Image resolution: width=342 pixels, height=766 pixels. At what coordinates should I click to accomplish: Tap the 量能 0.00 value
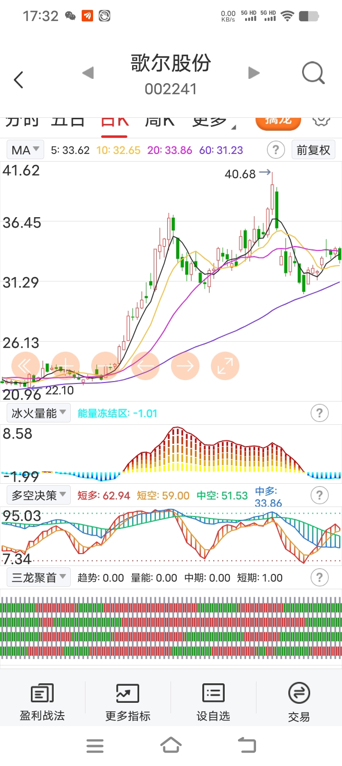coord(154,578)
